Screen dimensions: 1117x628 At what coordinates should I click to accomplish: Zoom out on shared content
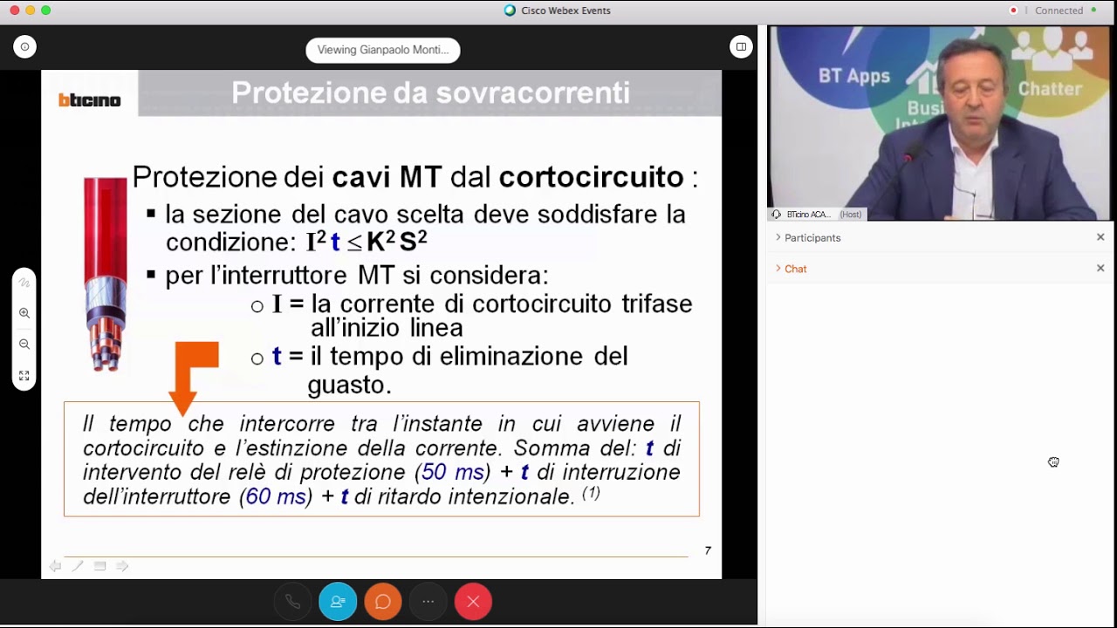[x=24, y=345]
